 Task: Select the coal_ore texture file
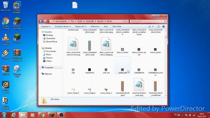click(x=106, y=71)
